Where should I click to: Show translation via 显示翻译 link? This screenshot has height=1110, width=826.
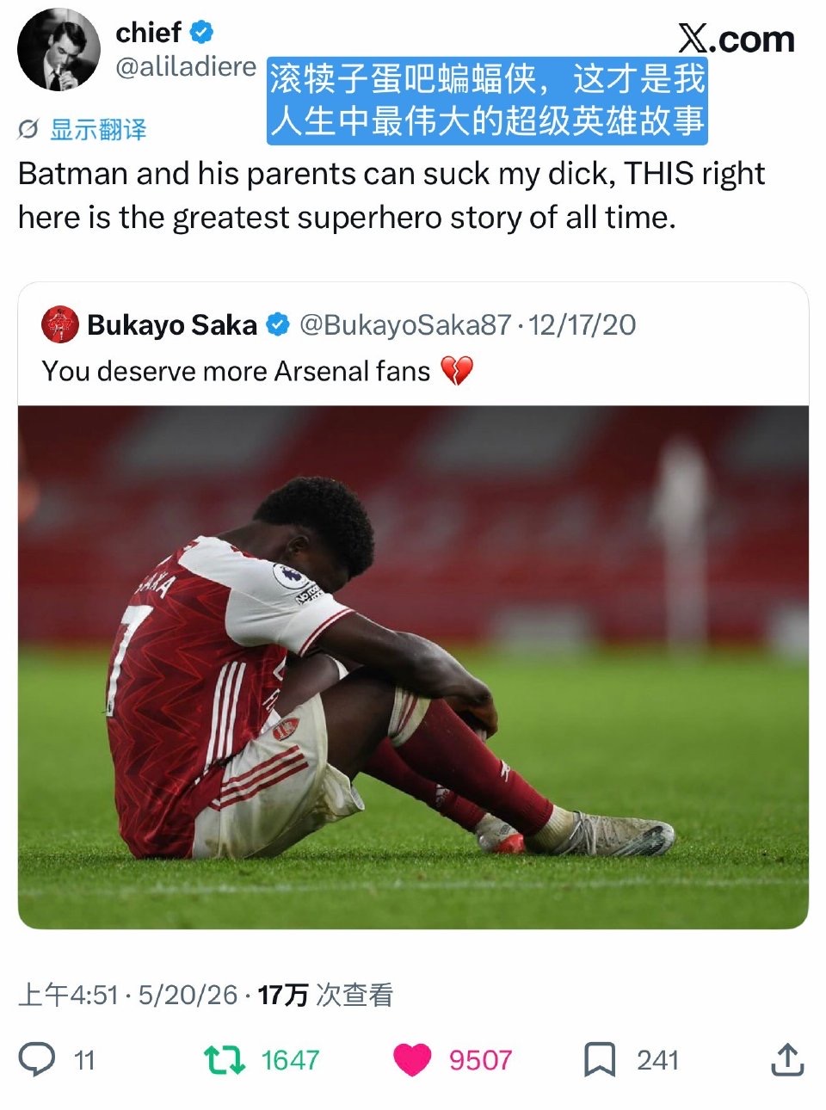point(98,130)
